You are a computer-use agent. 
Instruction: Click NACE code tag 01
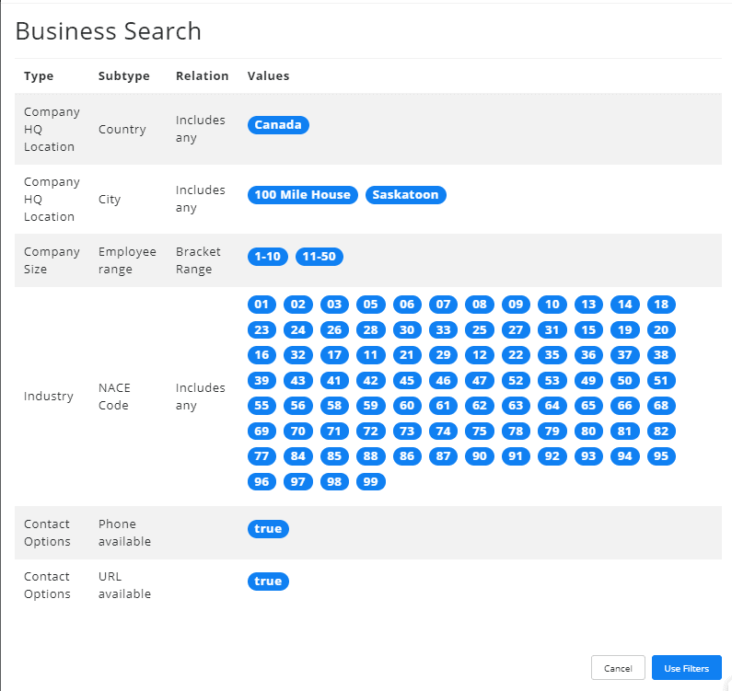(x=261, y=305)
